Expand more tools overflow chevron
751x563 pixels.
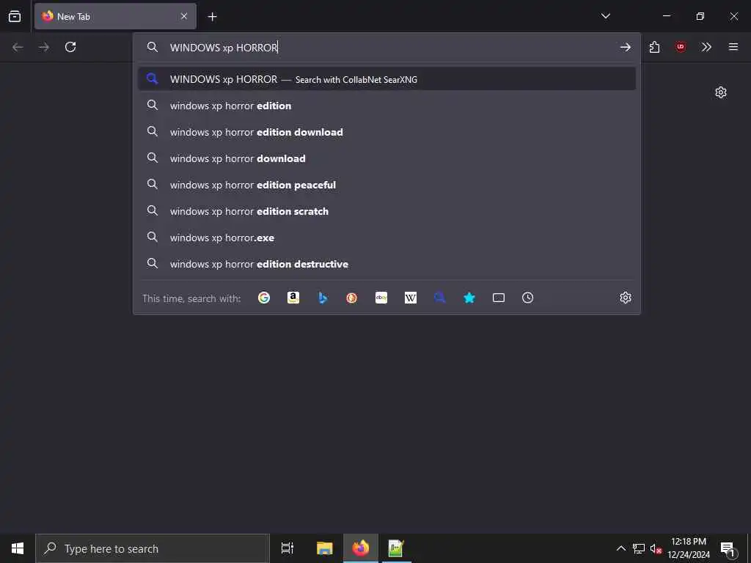point(706,47)
